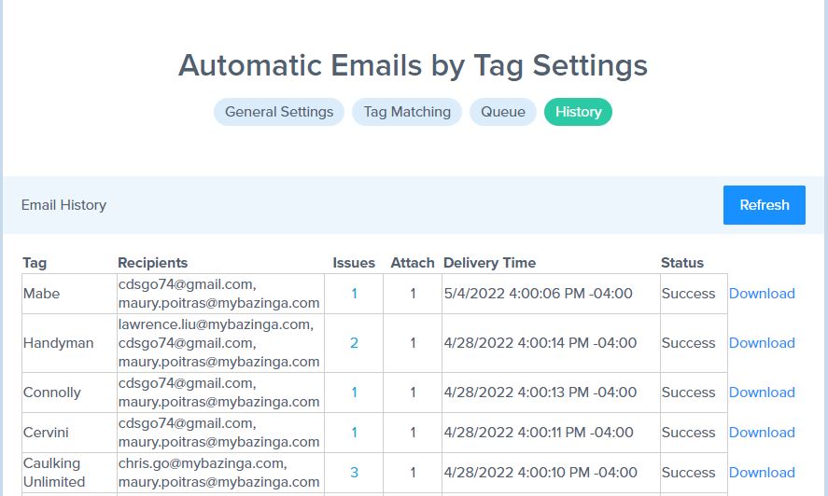Click the Handyman tag cell
Viewport: 828px width, 496px height.
point(69,343)
